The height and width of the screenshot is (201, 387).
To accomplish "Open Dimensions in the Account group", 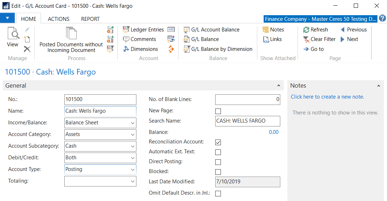I will [x=140, y=49].
